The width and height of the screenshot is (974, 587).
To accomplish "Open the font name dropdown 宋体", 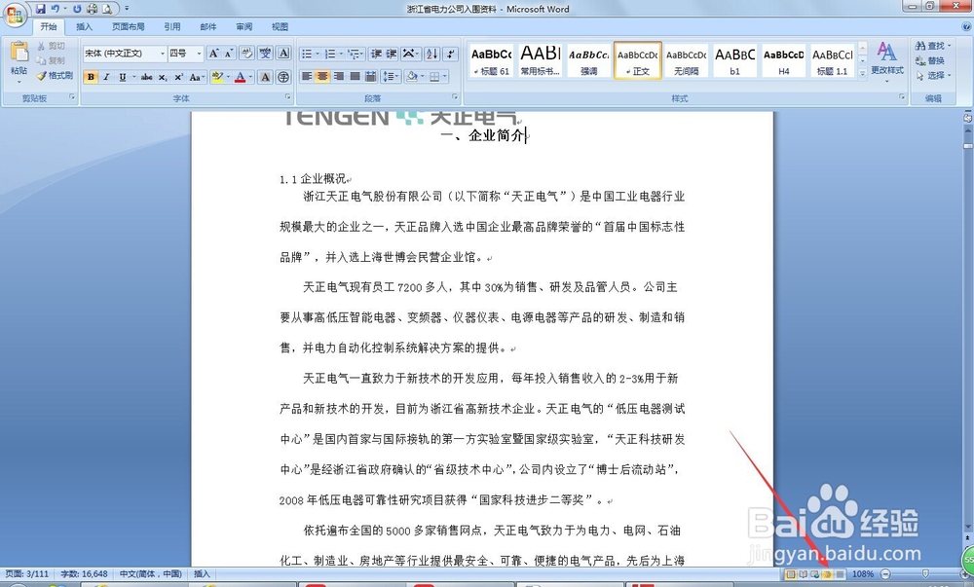I will click(163, 54).
